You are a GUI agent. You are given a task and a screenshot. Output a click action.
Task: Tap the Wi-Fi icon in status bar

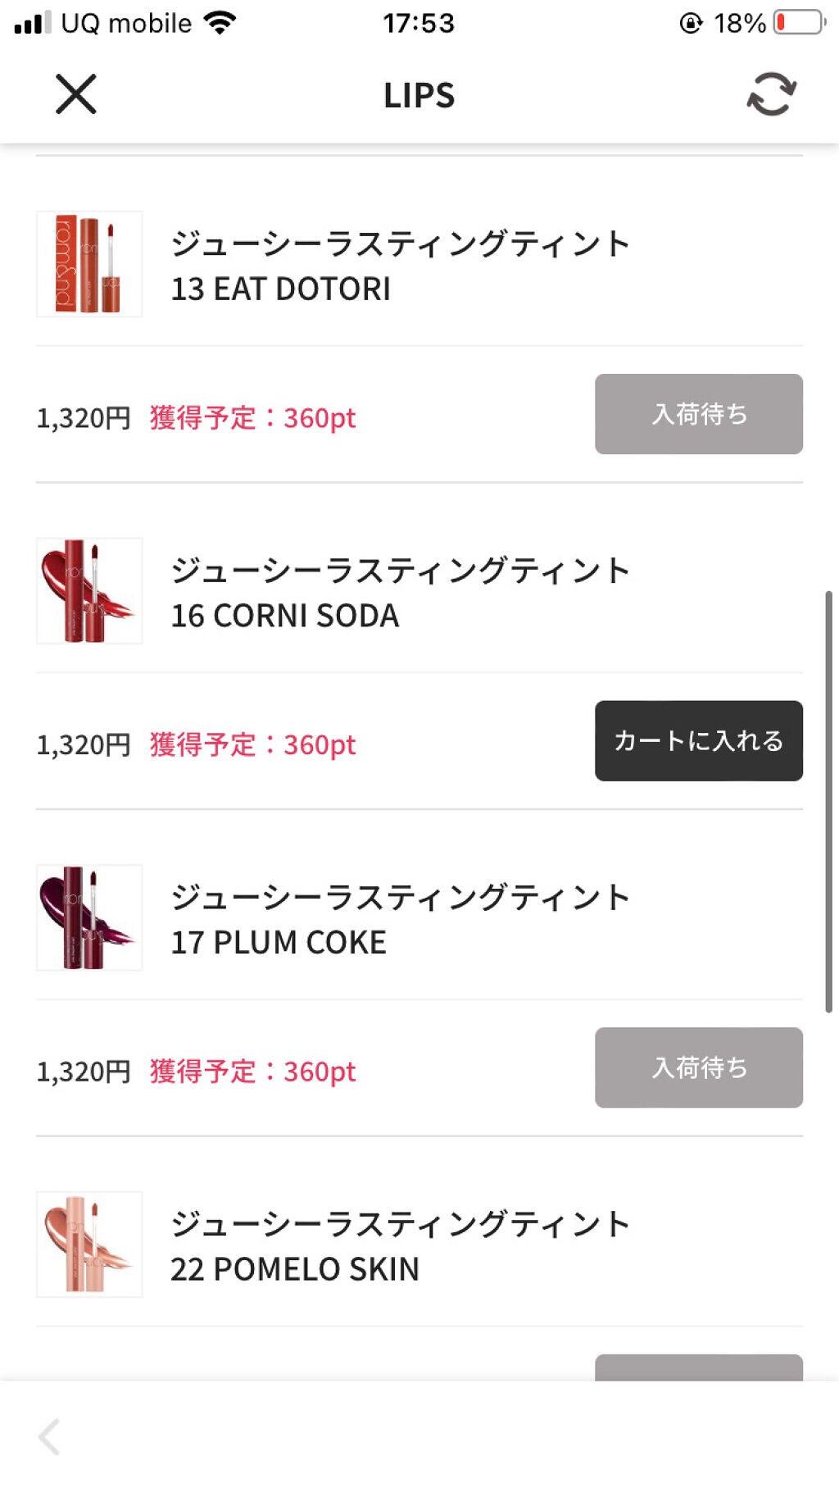[220, 22]
